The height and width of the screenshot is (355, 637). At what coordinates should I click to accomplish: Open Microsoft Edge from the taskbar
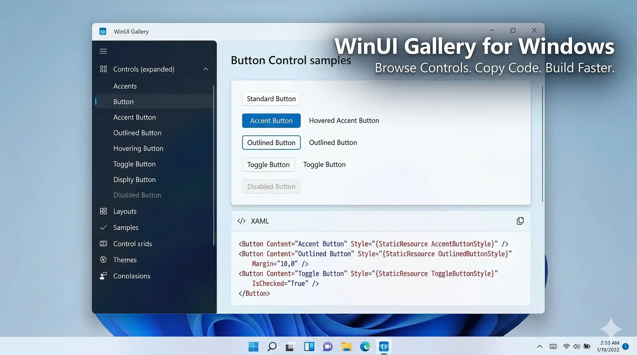(365, 346)
